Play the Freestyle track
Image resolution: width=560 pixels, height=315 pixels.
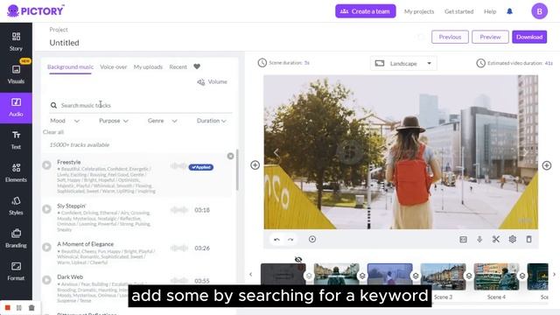pos(46,165)
